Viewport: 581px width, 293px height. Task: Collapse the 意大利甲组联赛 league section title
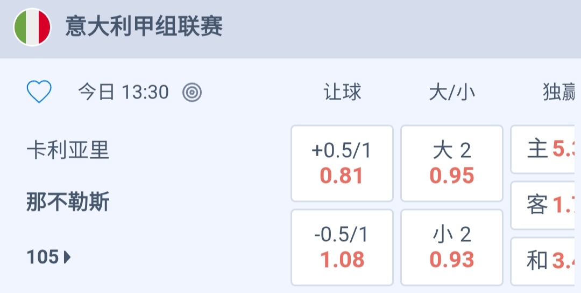pos(144,27)
